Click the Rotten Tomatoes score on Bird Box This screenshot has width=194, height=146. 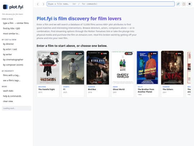(104, 54)
